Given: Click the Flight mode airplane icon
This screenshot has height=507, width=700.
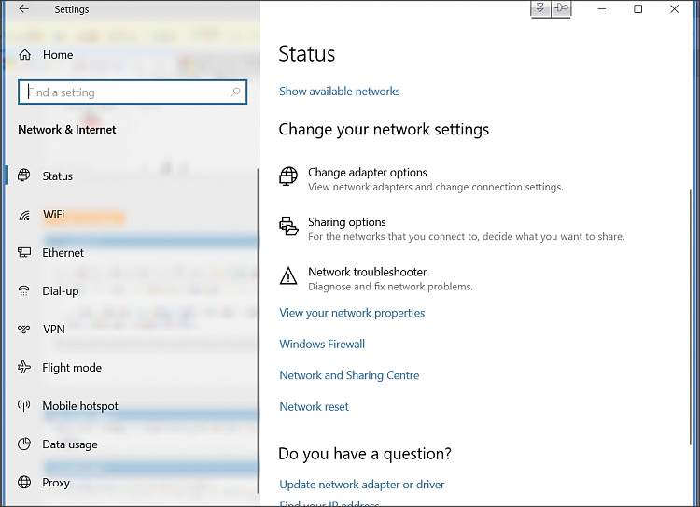Looking at the screenshot, I should pos(24,367).
